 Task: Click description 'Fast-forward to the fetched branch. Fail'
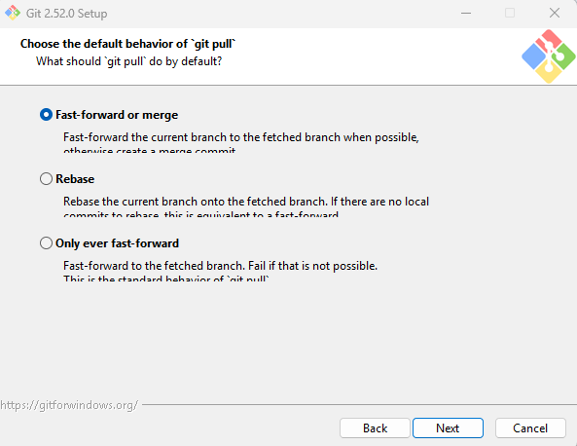[164, 266]
